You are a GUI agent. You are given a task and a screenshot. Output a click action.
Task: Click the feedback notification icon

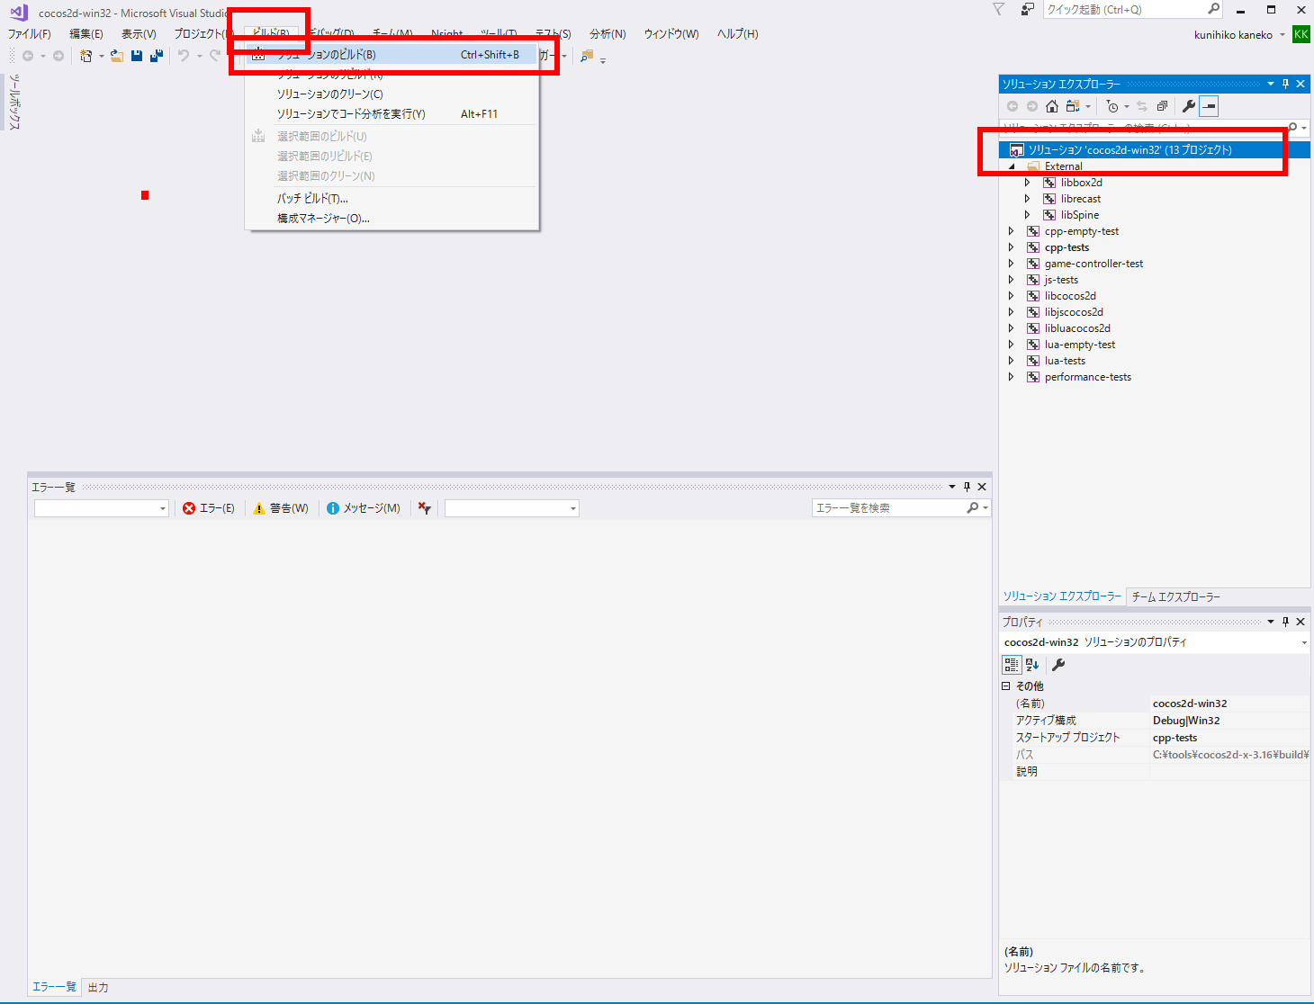(1027, 9)
